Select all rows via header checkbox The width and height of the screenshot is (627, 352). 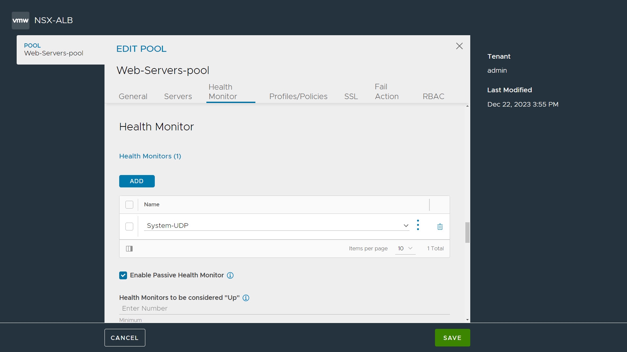[x=129, y=205]
